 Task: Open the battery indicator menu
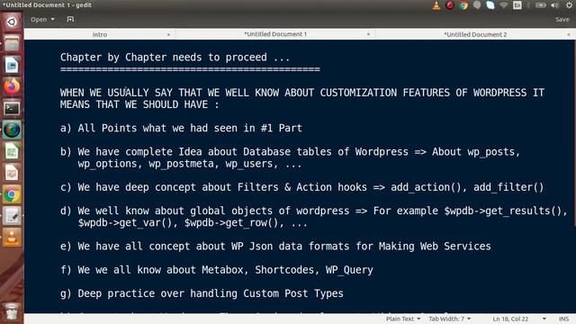pyautogui.click(x=540, y=5)
